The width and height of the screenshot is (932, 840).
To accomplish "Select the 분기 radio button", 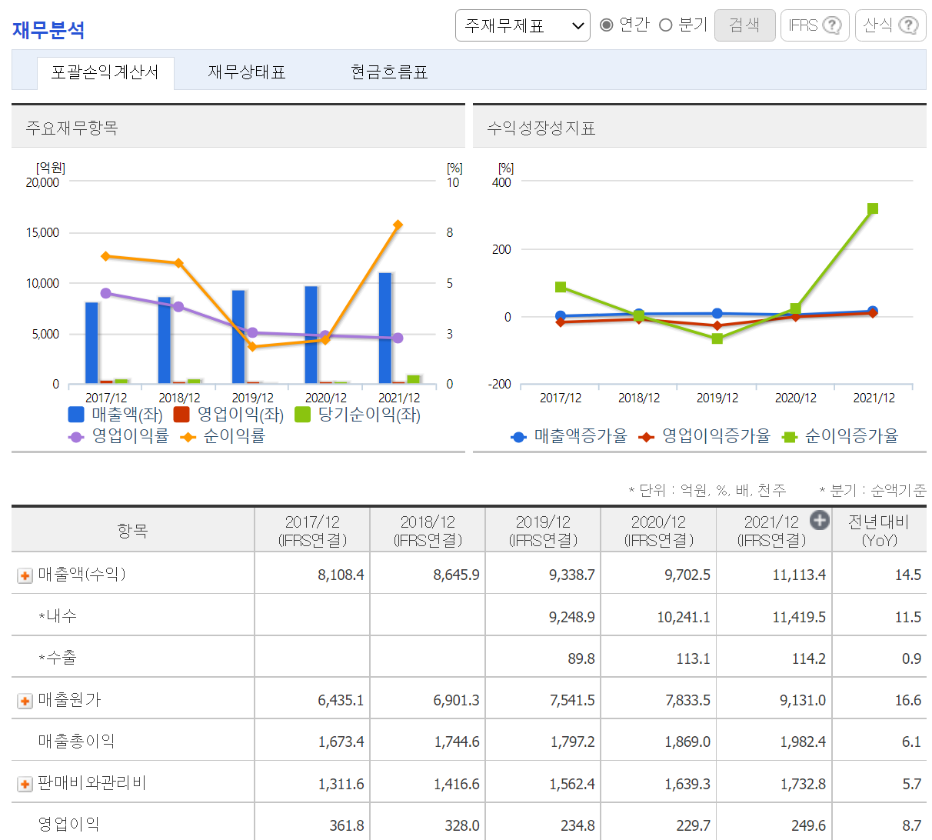I will (666, 25).
